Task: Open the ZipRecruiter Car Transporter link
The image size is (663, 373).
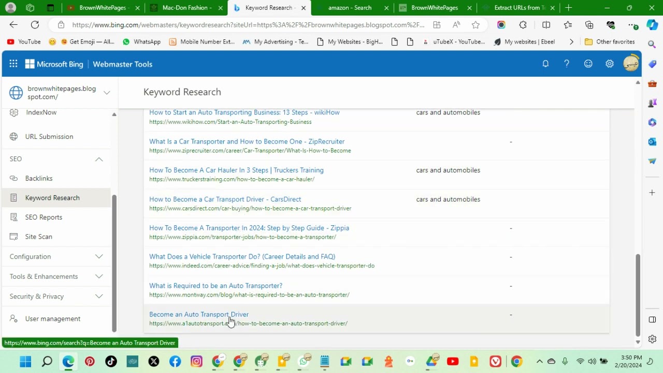Action: pos(247,141)
